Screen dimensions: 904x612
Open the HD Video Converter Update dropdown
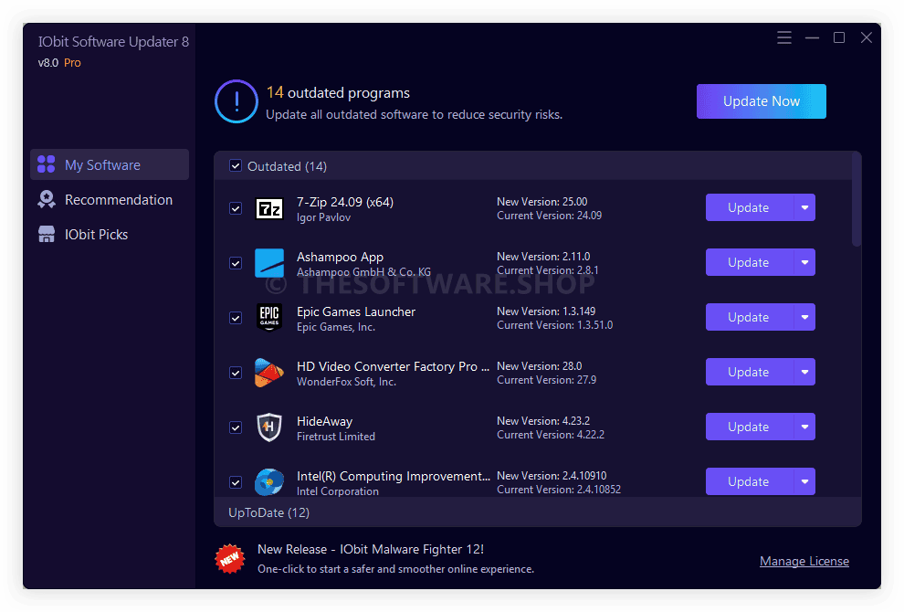pyautogui.click(x=804, y=372)
